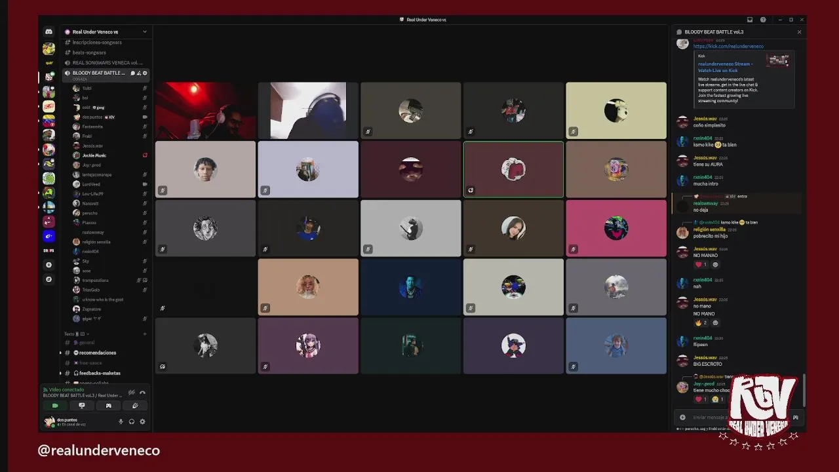Open voice status text dos puntos profile
The height and width of the screenshot is (472, 839).
71,422
